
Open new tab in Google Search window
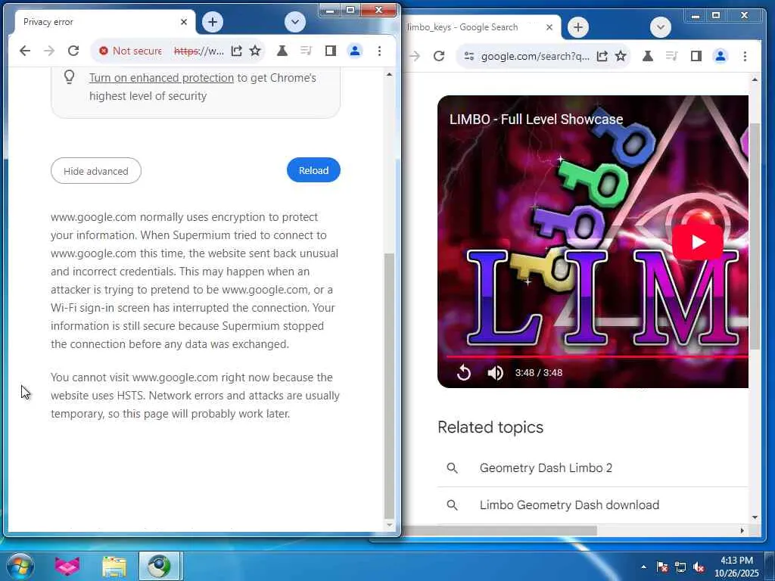[x=577, y=27]
